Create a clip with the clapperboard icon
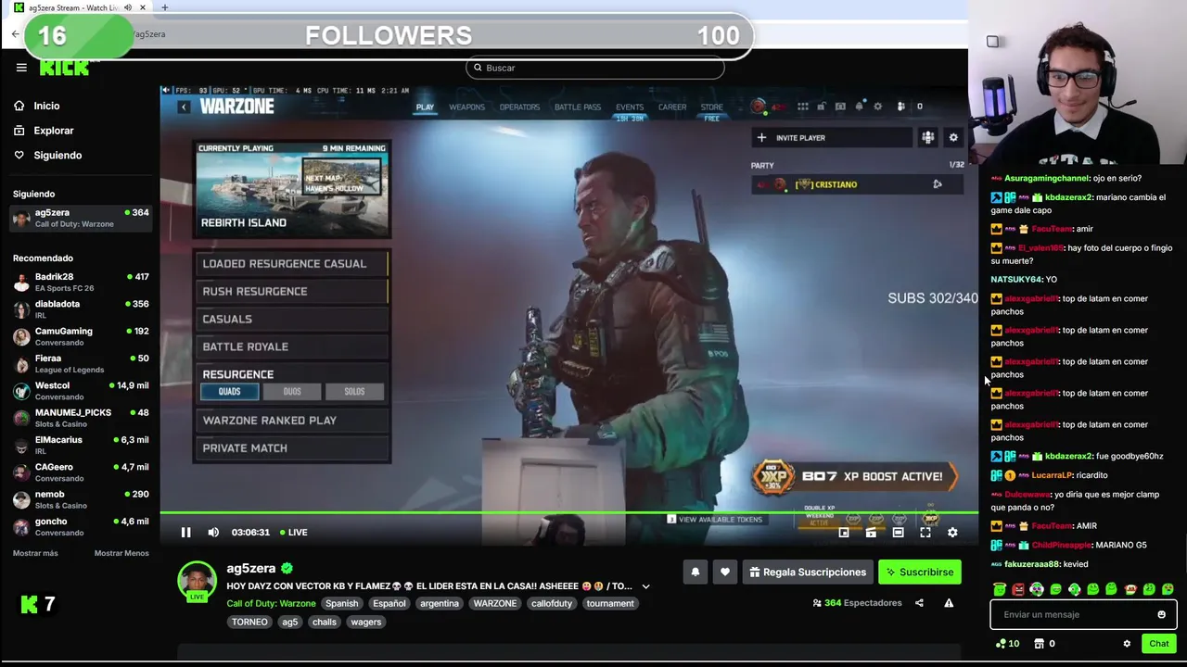The width and height of the screenshot is (1187, 667). (871, 533)
